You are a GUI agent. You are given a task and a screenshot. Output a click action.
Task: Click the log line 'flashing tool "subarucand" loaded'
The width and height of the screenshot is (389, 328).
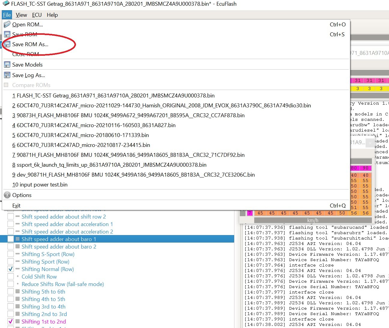click(x=316, y=227)
